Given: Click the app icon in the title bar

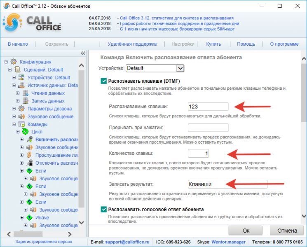Looking at the screenshot, I should (6, 6).
